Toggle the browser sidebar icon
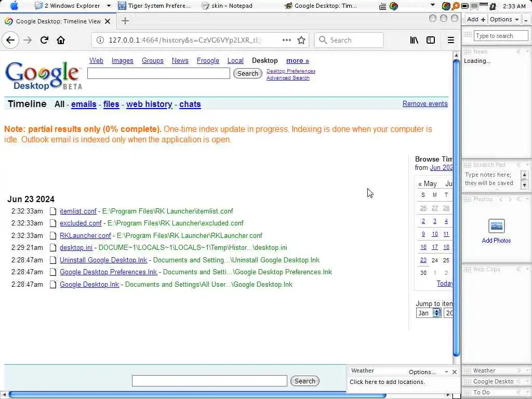The image size is (532, 399). [431, 40]
